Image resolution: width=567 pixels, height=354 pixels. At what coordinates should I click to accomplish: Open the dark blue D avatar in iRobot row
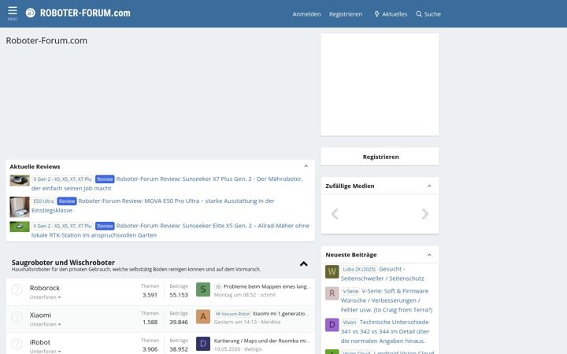point(203,344)
